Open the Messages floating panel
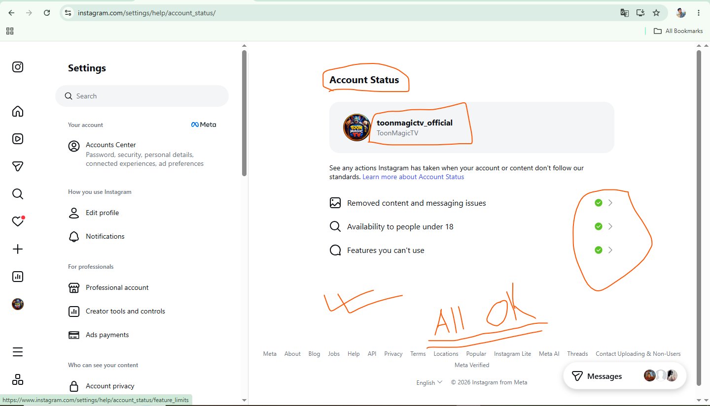Viewport: 710px width, 406px height. pos(625,376)
